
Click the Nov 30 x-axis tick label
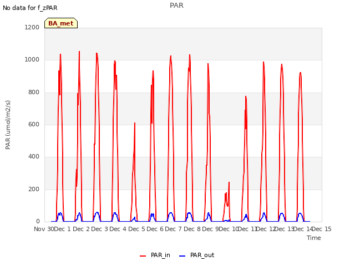44,229
